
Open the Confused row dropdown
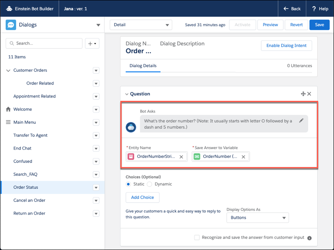pyautogui.click(x=96, y=162)
